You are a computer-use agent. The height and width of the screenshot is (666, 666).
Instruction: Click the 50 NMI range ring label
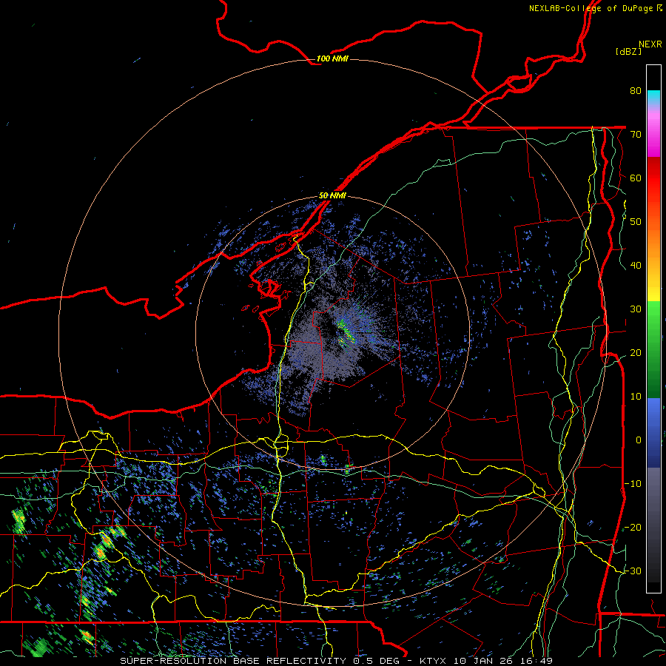[332, 196]
